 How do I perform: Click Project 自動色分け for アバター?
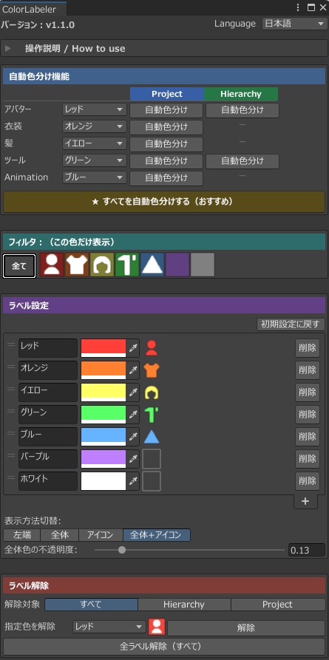click(x=166, y=110)
